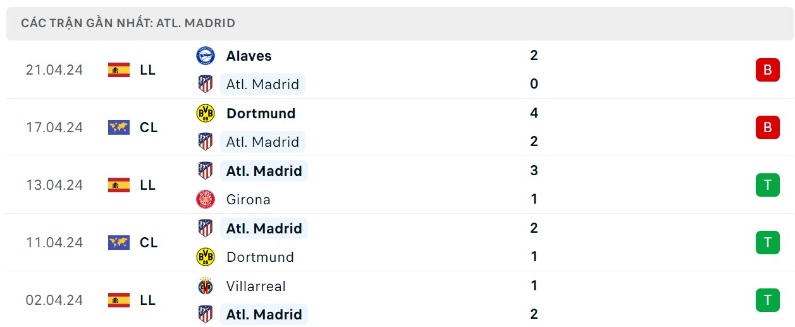
Task: Click green T badge for Villarreal match
Action: tap(767, 300)
